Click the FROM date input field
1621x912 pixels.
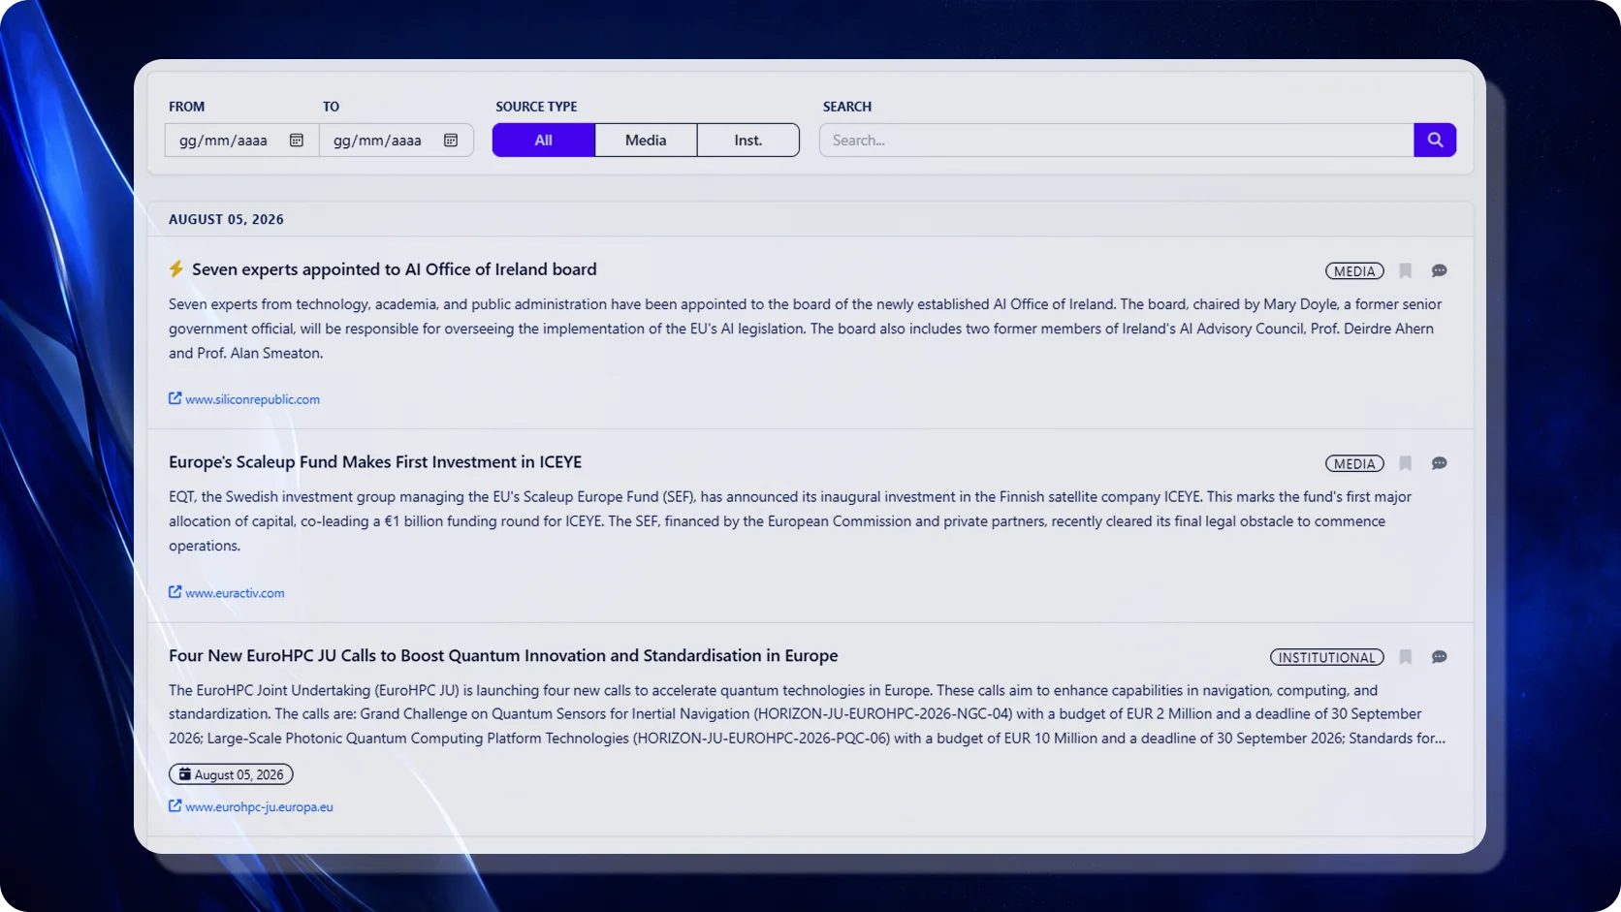241,140
